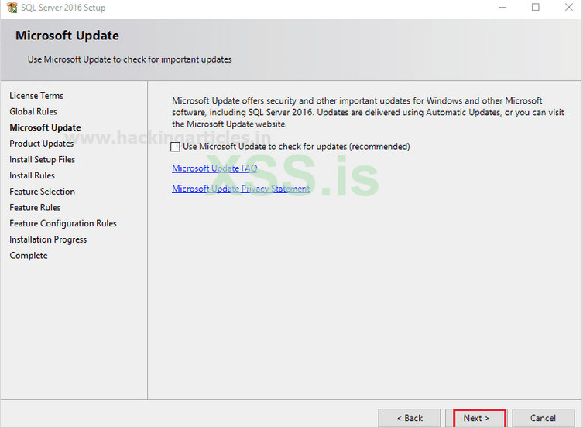
Task: Open the Microsoft Update FAQ link
Action: tap(214, 168)
